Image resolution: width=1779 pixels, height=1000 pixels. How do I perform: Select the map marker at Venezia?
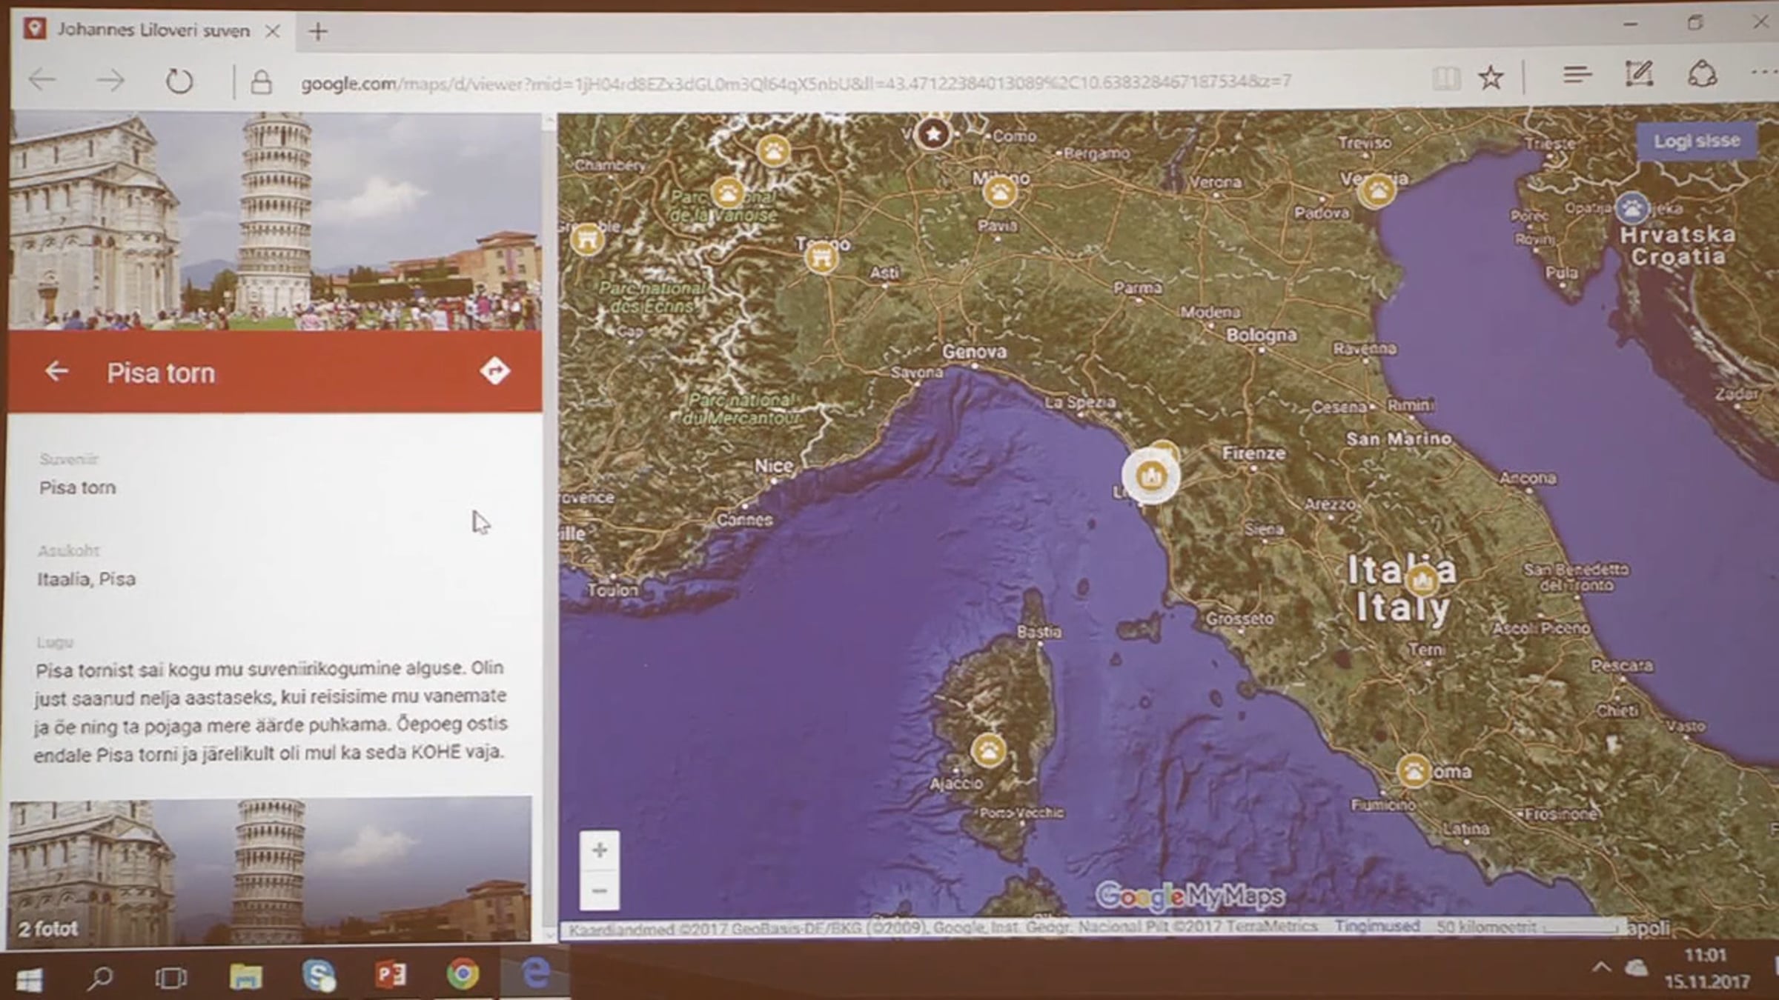pos(1377,190)
